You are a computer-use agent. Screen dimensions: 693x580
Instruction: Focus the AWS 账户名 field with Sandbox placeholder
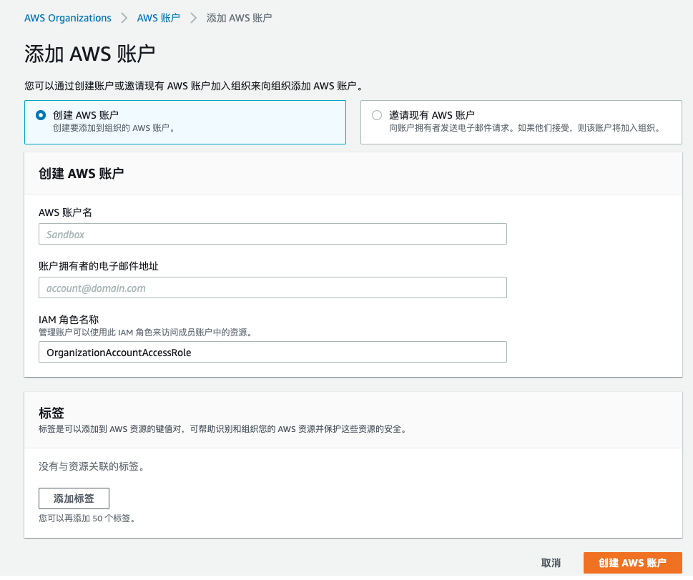(x=272, y=234)
